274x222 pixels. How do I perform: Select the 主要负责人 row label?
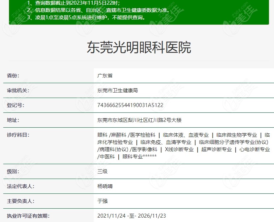[21, 201]
